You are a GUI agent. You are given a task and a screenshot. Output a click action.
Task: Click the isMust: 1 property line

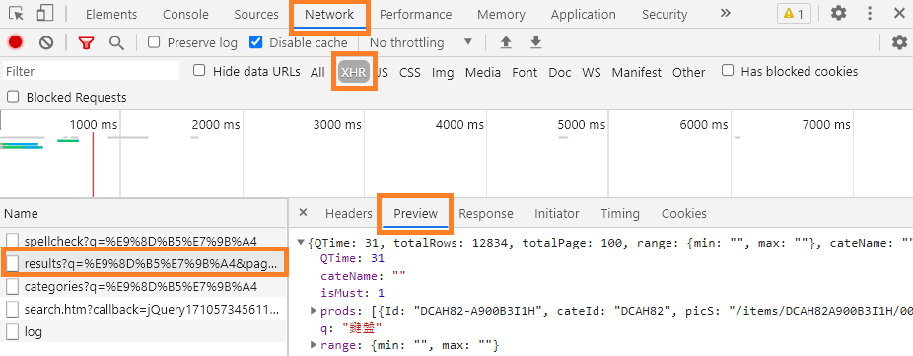pyautogui.click(x=352, y=293)
